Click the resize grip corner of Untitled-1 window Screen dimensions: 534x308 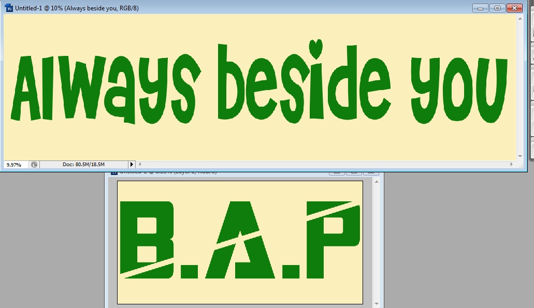click(x=521, y=166)
